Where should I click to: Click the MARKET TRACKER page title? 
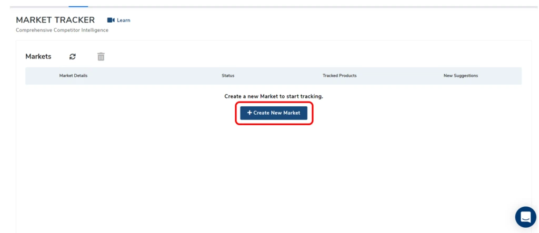pos(55,20)
